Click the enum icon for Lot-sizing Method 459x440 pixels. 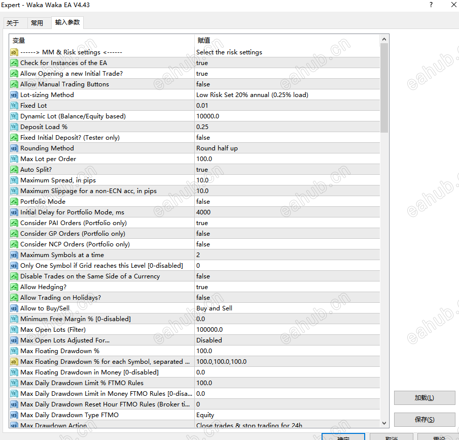click(14, 95)
